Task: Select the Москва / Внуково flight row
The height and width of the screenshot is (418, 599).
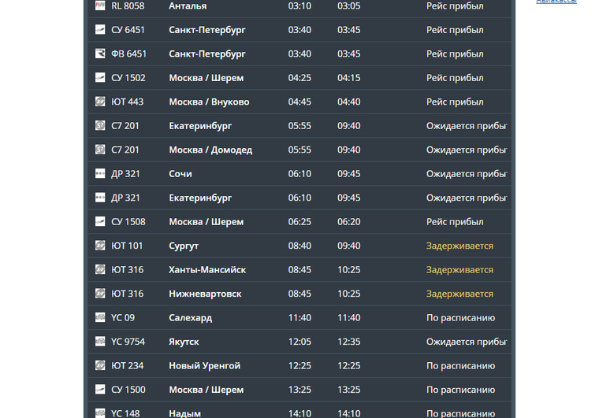Action: click(299, 102)
